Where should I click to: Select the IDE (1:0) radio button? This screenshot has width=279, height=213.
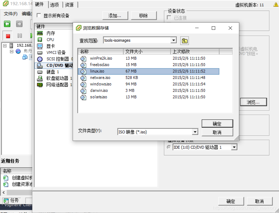point(169,147)
